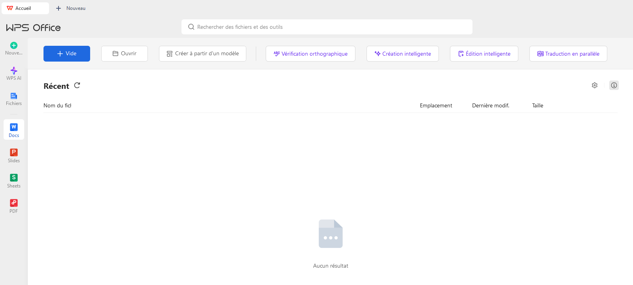Choose Créer à partir d'un modèle
Viewport: 633px width, 285px height.
pos(202,54)
